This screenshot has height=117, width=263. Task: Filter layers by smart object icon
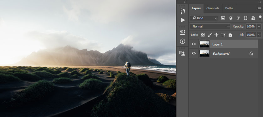click(253, 18)
